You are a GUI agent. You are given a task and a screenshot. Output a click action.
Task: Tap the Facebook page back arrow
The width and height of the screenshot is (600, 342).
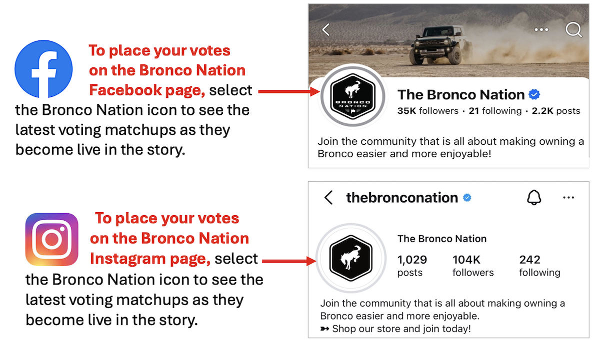coord(326,29)
